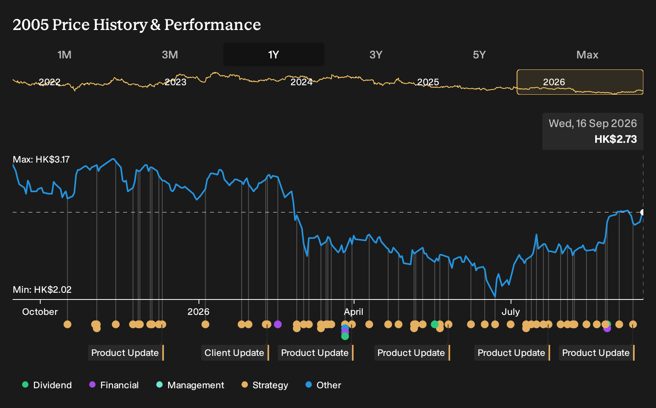This screenshot has width=656, height=408.
Task: Jump to 2025 on the overview sparkline
Action: pos(428,82)
